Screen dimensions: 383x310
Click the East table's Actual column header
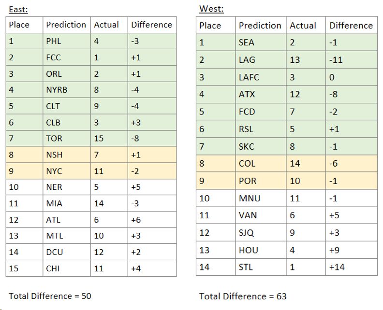(x=106, y=25)
